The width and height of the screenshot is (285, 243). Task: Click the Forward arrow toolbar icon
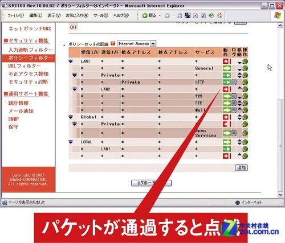pyautogui.click(x=167, y=16)
